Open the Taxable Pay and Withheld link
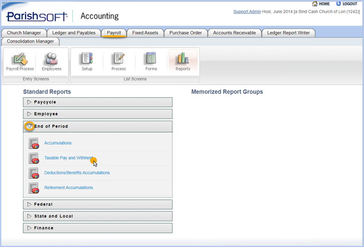The width and height of the screenshot is (364, 247). click(69, 158)
